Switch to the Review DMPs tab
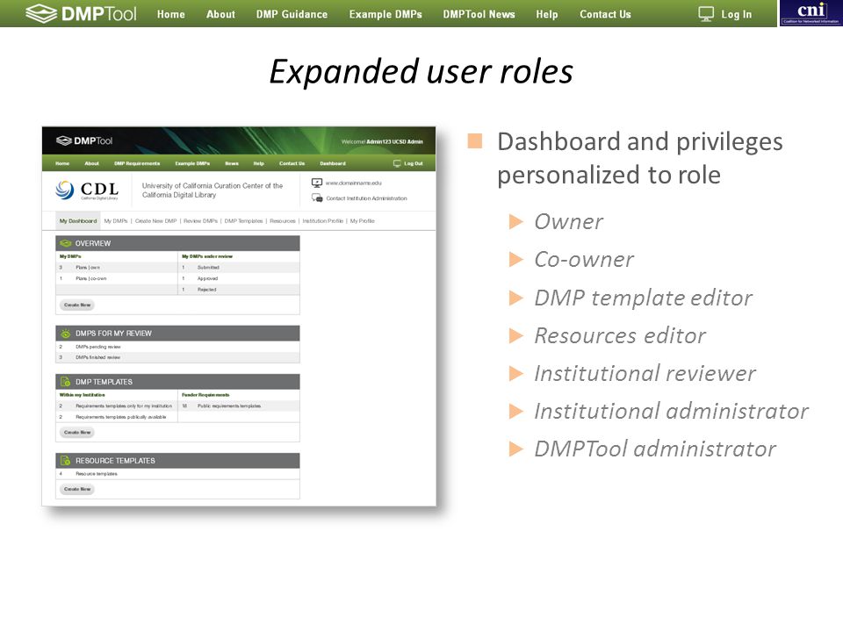This screenshot has height=632, width=843. [x=200, y=221]
